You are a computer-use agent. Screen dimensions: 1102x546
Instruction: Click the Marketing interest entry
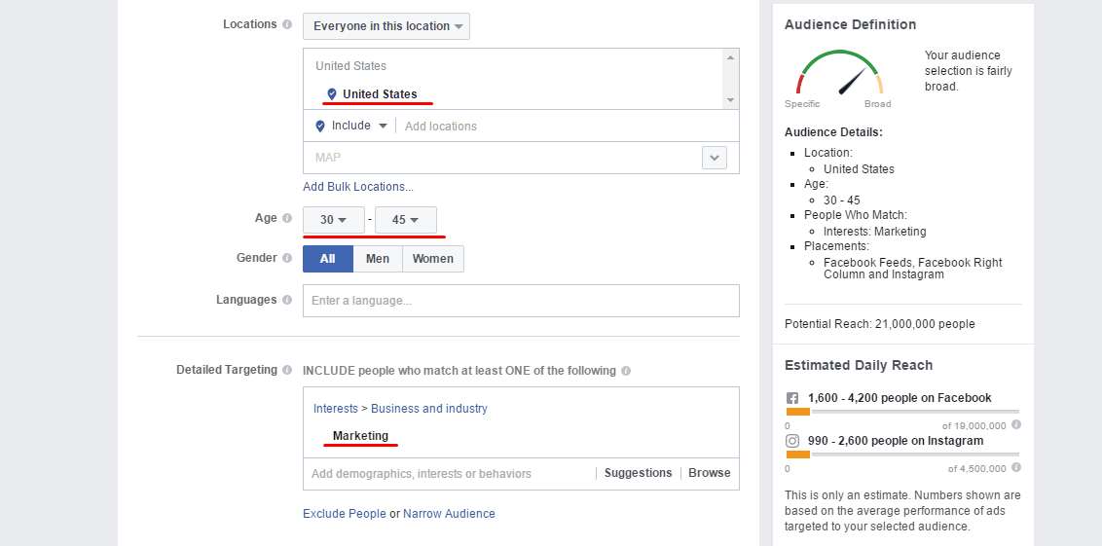pyautogui.click(x=360, y=436)
